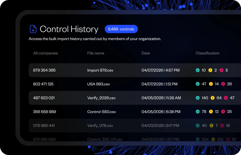Image resolution: width=241 pixels, height=155 pixels.
Task: Click the Control History heading
Action: point(69,29)
